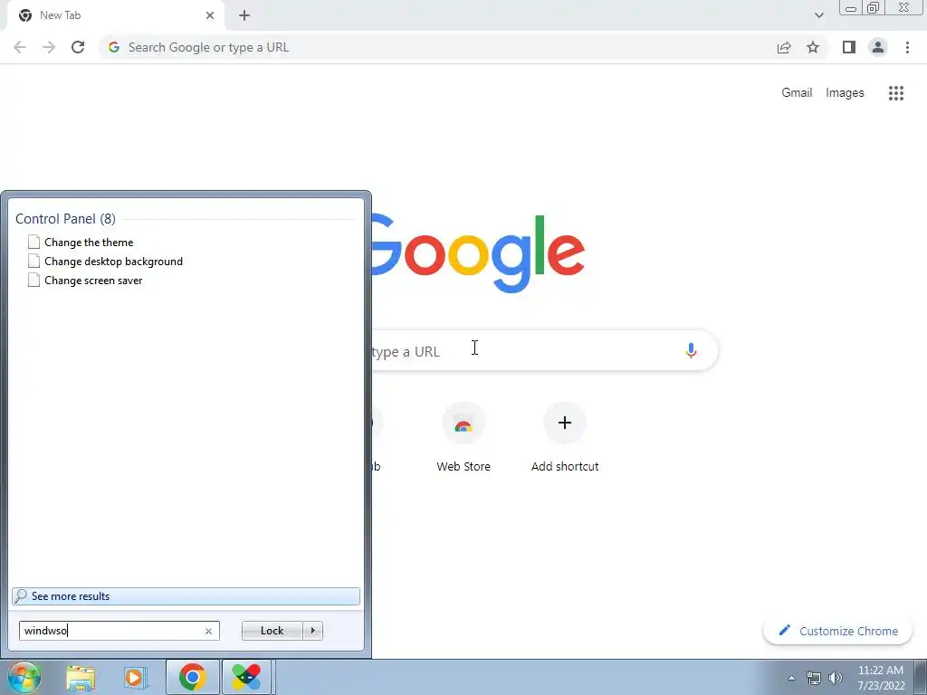Open Images link
Screen dimensions: 927x695
845,93
